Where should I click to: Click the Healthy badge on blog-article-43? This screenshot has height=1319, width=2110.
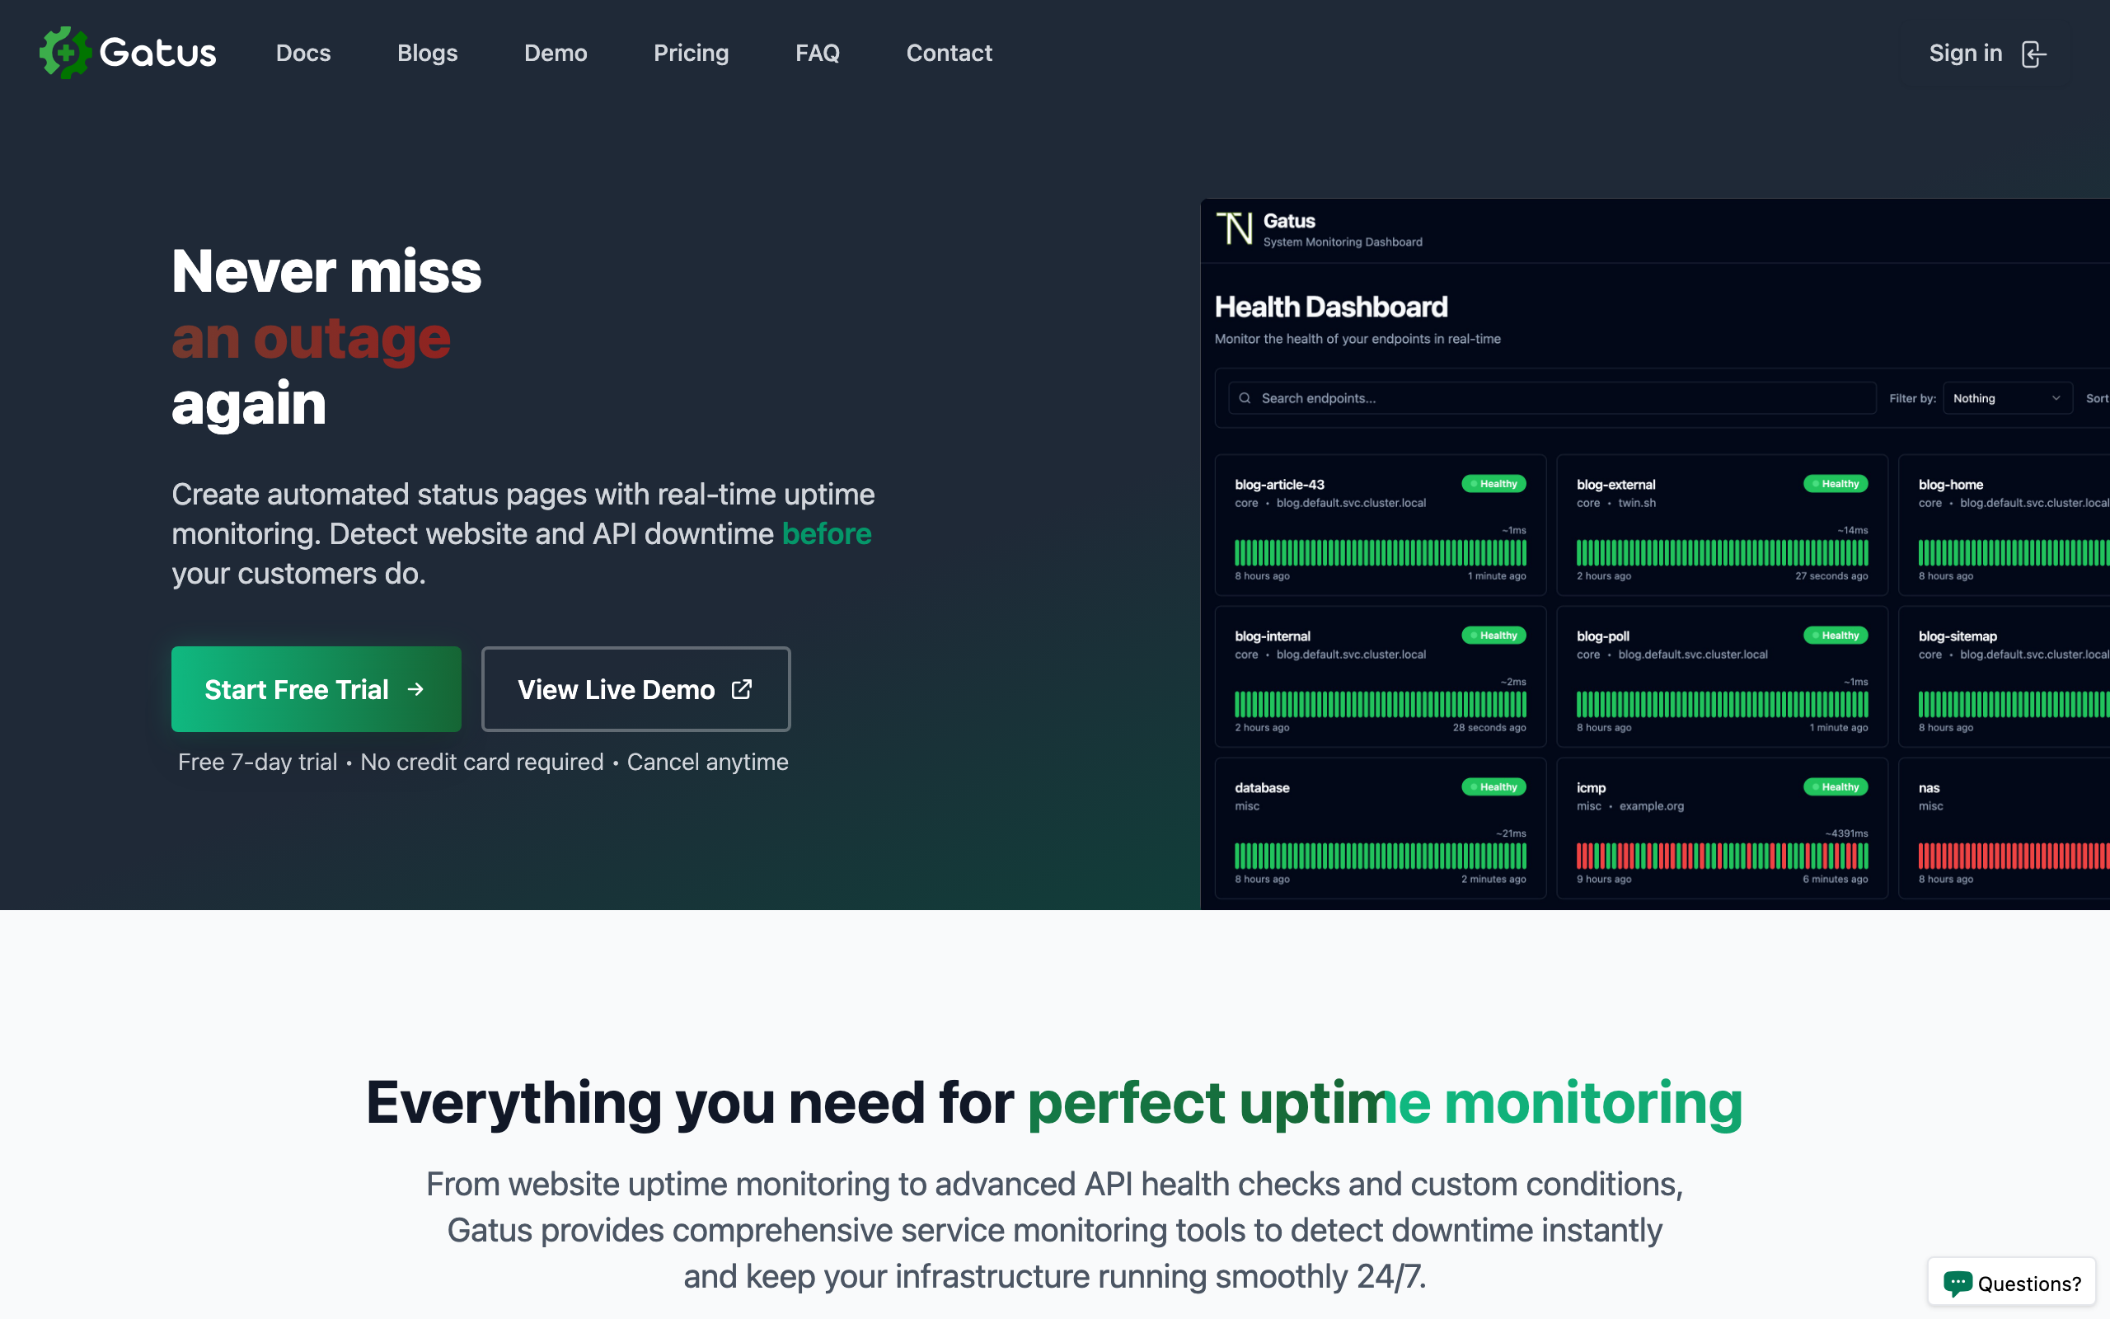tap(1493, 484)
